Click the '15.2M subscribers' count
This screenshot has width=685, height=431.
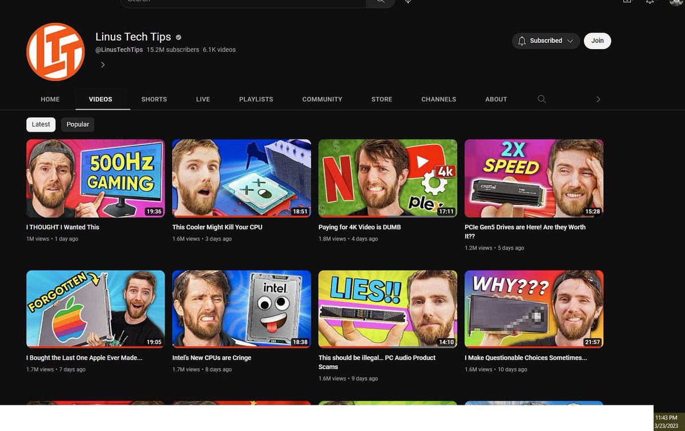click(x=173, y=50)
